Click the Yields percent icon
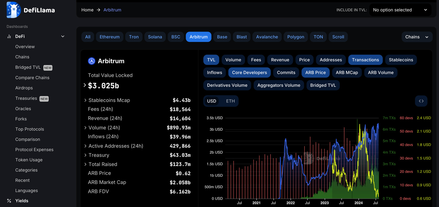Image resolution: width=439 pixels, height=207 pixels. [x=9, y=201]
